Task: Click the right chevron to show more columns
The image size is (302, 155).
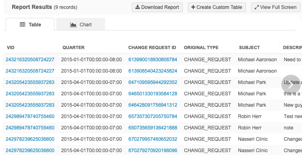Action: 291,84
